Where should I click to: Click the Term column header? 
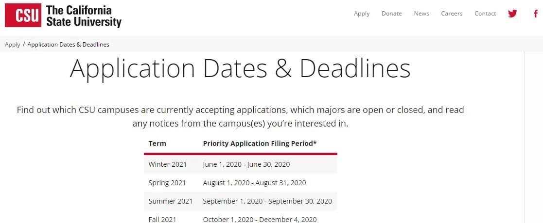[x=158, y=143]
